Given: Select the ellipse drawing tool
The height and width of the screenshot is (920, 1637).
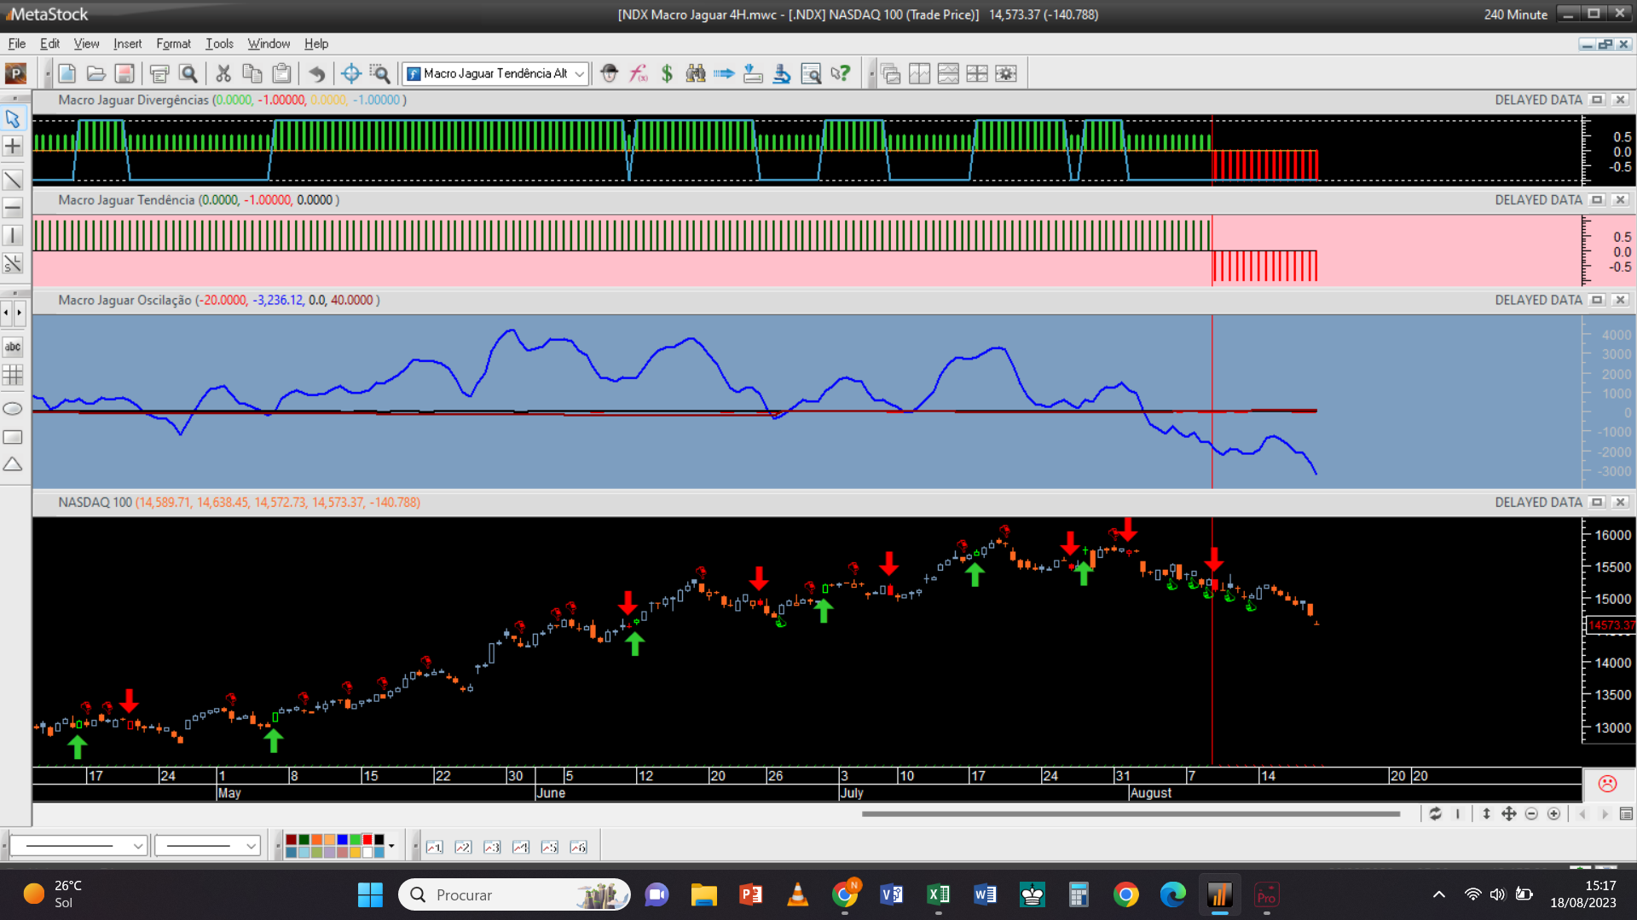Looking at the screenshot, I should 13,409.
